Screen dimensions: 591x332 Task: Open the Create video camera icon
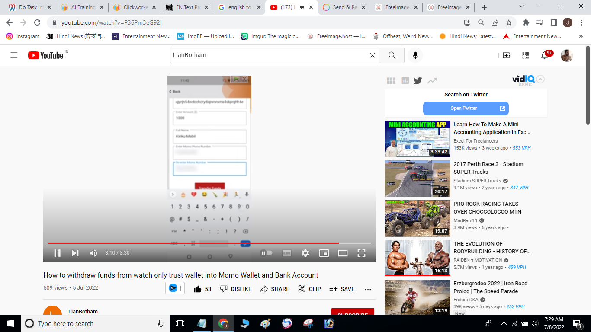(x=507, y=55)
